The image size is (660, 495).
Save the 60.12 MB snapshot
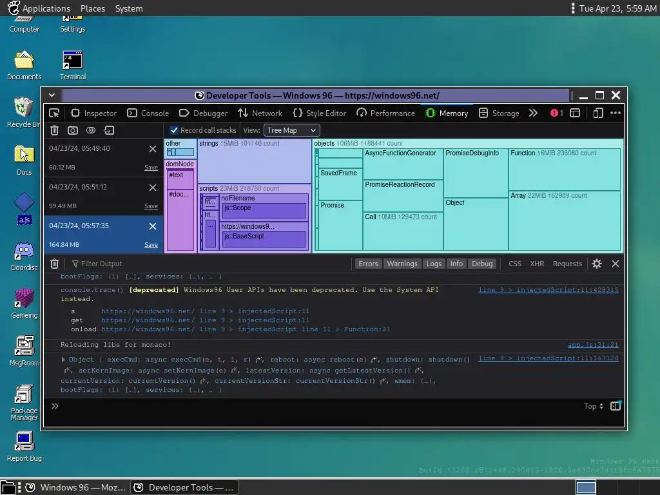(x=151, y=168)
